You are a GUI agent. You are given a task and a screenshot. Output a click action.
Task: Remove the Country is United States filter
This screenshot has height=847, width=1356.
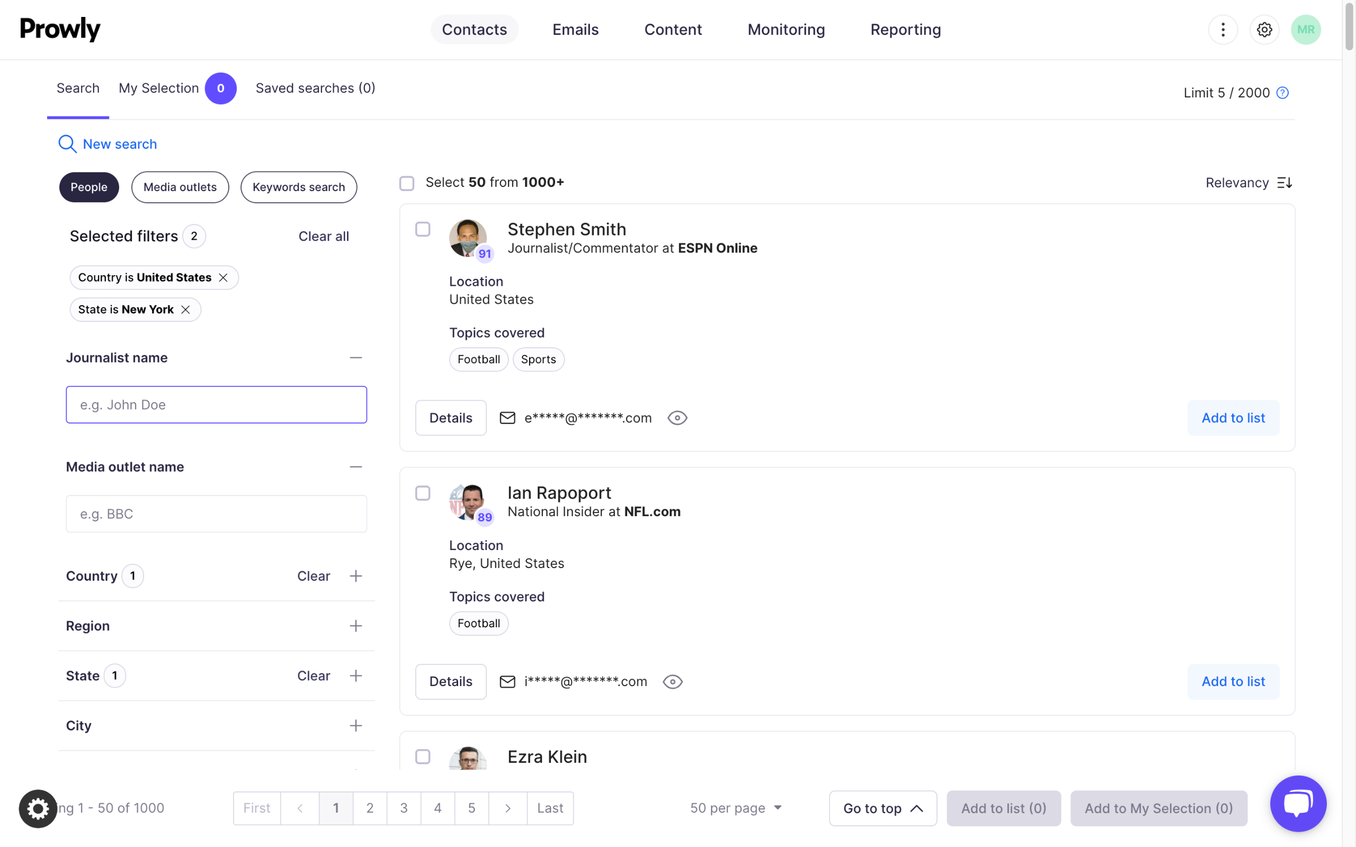point(223,278)
